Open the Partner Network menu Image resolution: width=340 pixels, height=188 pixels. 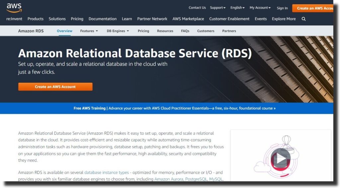point(152,19)
